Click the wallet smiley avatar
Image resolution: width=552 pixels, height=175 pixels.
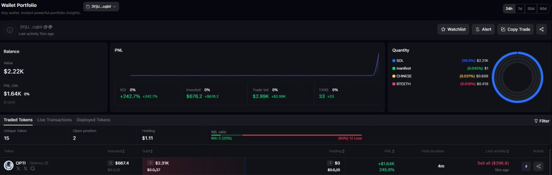10,30
